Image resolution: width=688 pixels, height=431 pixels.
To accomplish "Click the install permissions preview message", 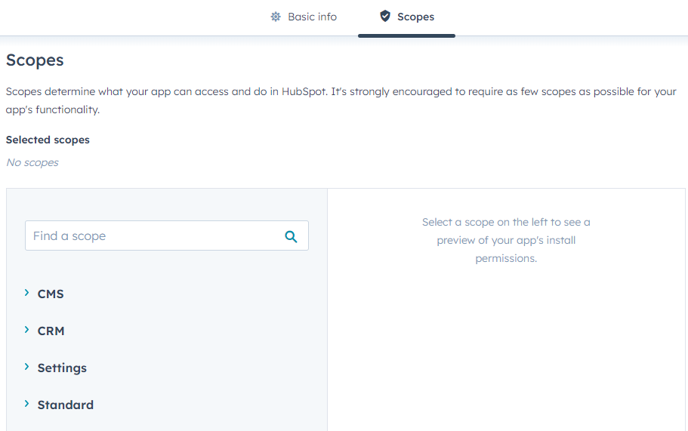I will point(506,240).
